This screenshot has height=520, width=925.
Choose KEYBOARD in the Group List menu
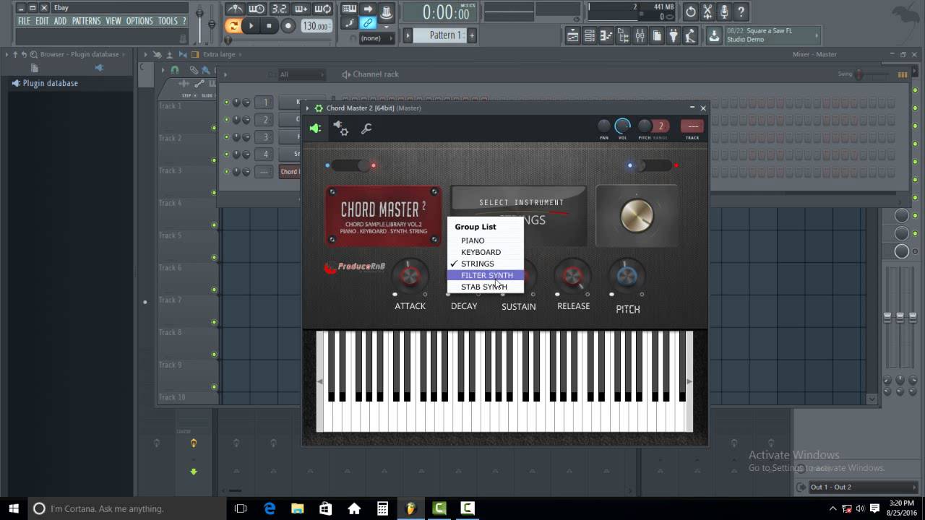[485, 252]
